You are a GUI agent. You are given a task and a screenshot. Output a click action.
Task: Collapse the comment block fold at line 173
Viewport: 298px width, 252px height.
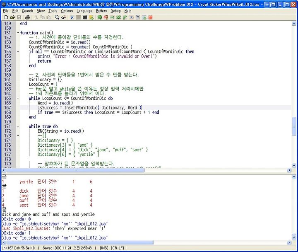point(18,136)
